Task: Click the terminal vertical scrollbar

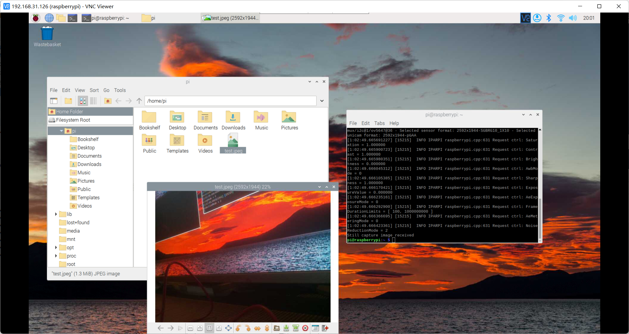Action: click(x=540, y=218)
